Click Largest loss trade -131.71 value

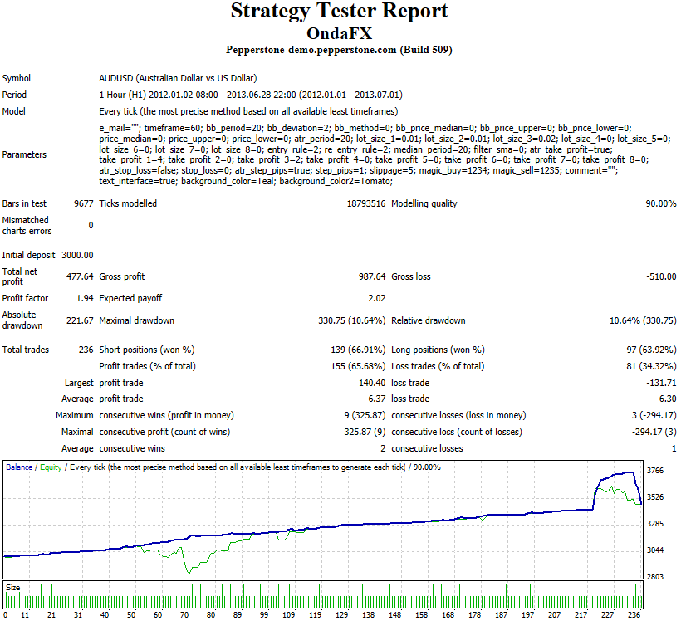(x=661, y=383)
